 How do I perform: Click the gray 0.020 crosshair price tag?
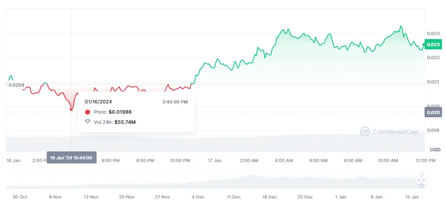click(433, 113)
